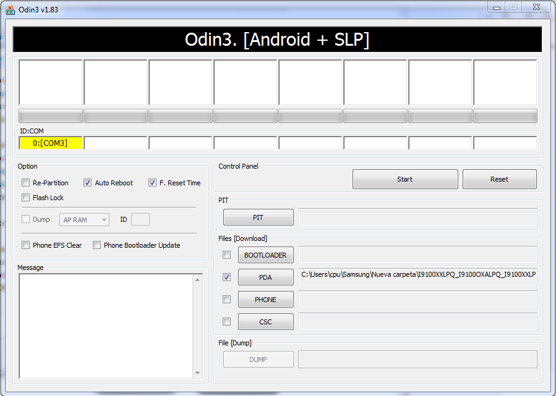Minimize the Odin3 v1.83 window
The height and width of the screenshot is (396, 556).
[x=497, y=7]
